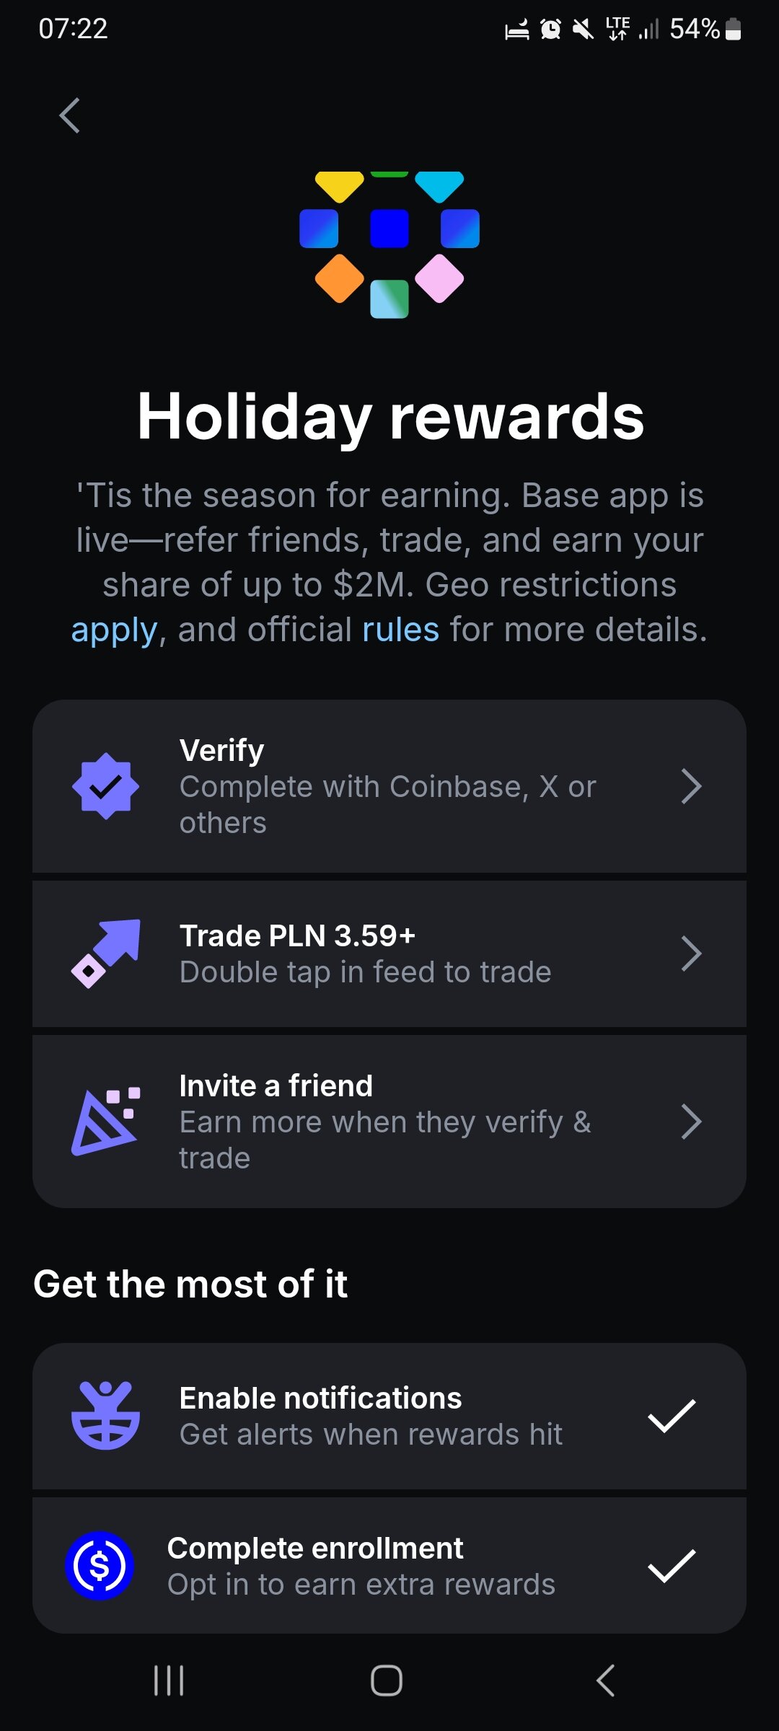Open the official 'rules' link
The width and height of the screenshot is (779, 1731).
[x=400, y=630]
